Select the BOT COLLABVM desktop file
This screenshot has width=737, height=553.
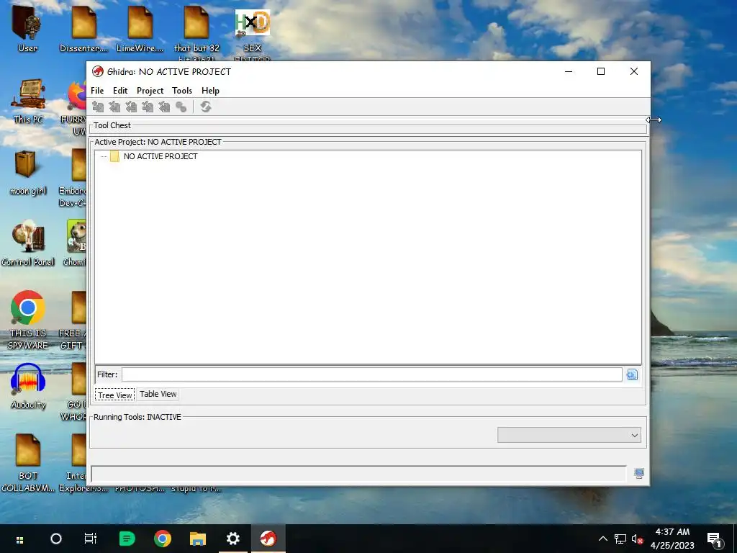(x=28, y=463)
